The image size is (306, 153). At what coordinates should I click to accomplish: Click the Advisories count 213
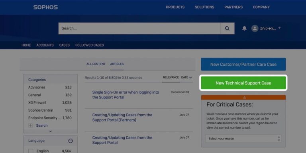click(68, 87)
